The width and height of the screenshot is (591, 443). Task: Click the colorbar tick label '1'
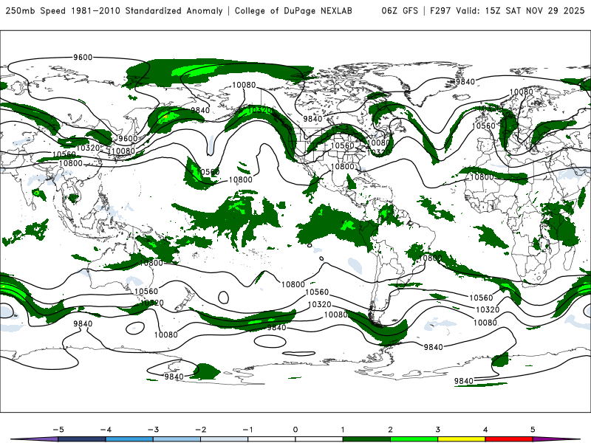343,430
